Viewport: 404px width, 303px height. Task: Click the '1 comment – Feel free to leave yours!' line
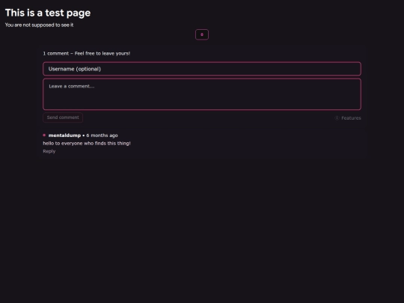click(86, 53)
